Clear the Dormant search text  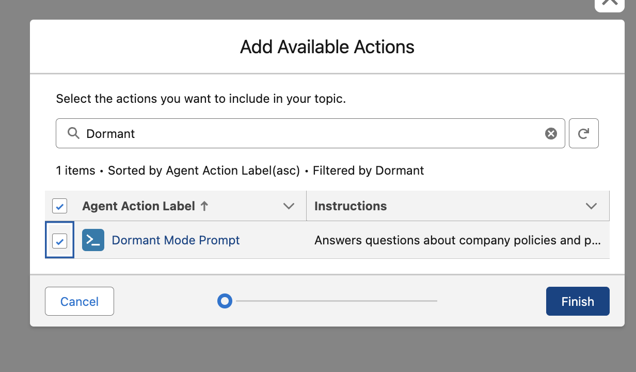pyautogui.click(x=551, y=134)
